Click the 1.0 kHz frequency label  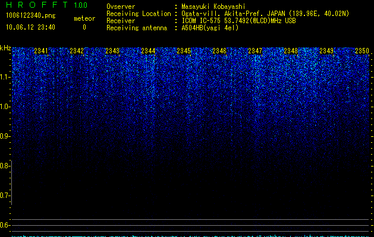[x=5, y=107]
